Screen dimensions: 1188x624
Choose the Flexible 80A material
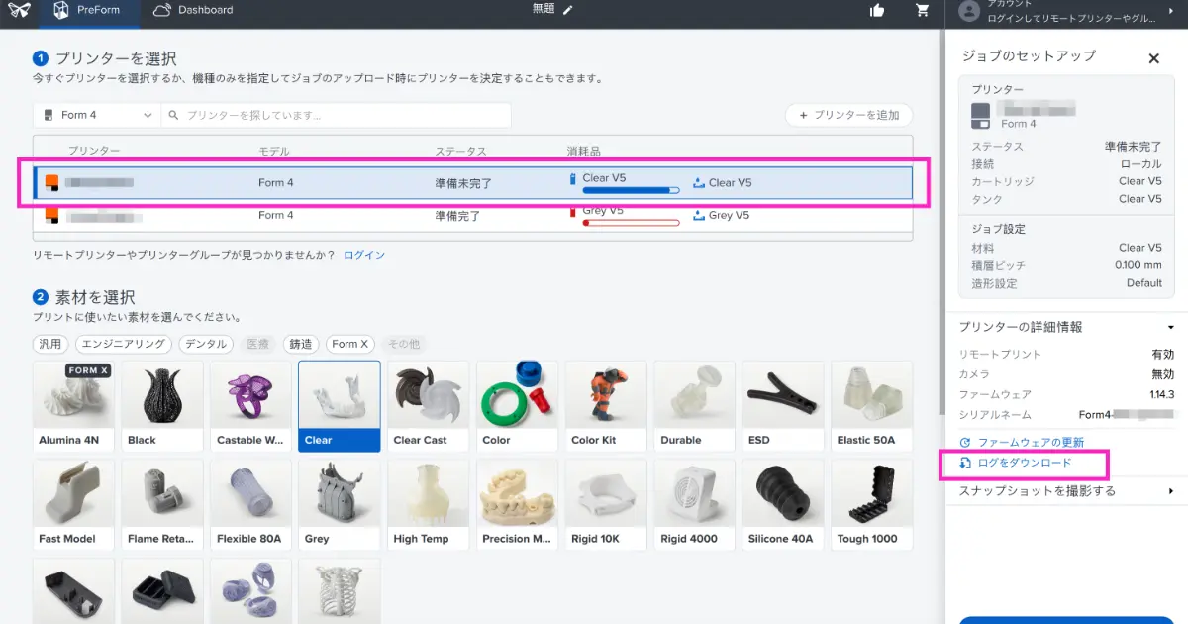click(x=251, y=505)
